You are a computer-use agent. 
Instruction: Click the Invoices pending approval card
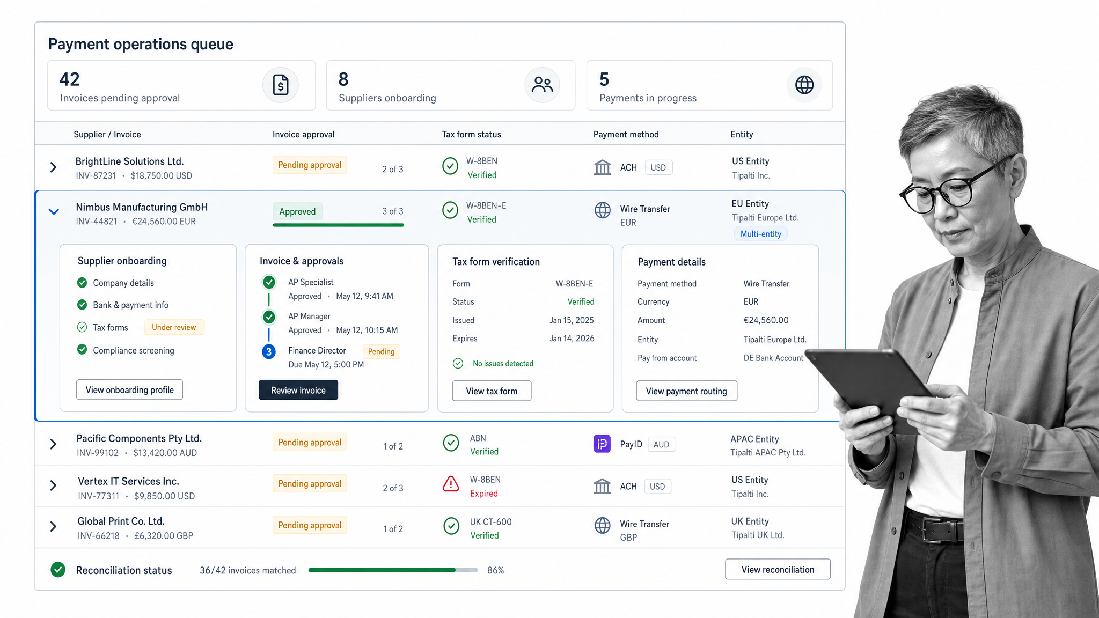(181, 85)
